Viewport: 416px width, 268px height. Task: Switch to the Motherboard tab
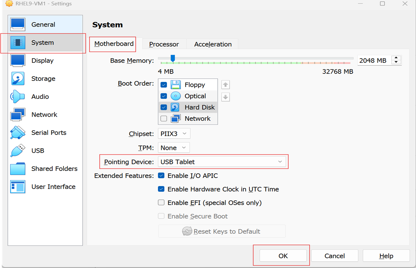click(114, 44)
